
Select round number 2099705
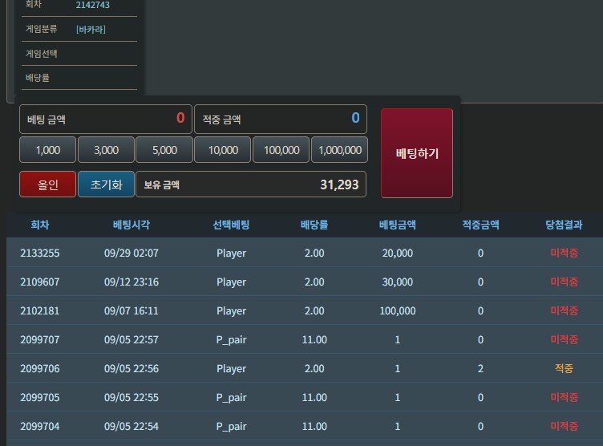[40, 397]
